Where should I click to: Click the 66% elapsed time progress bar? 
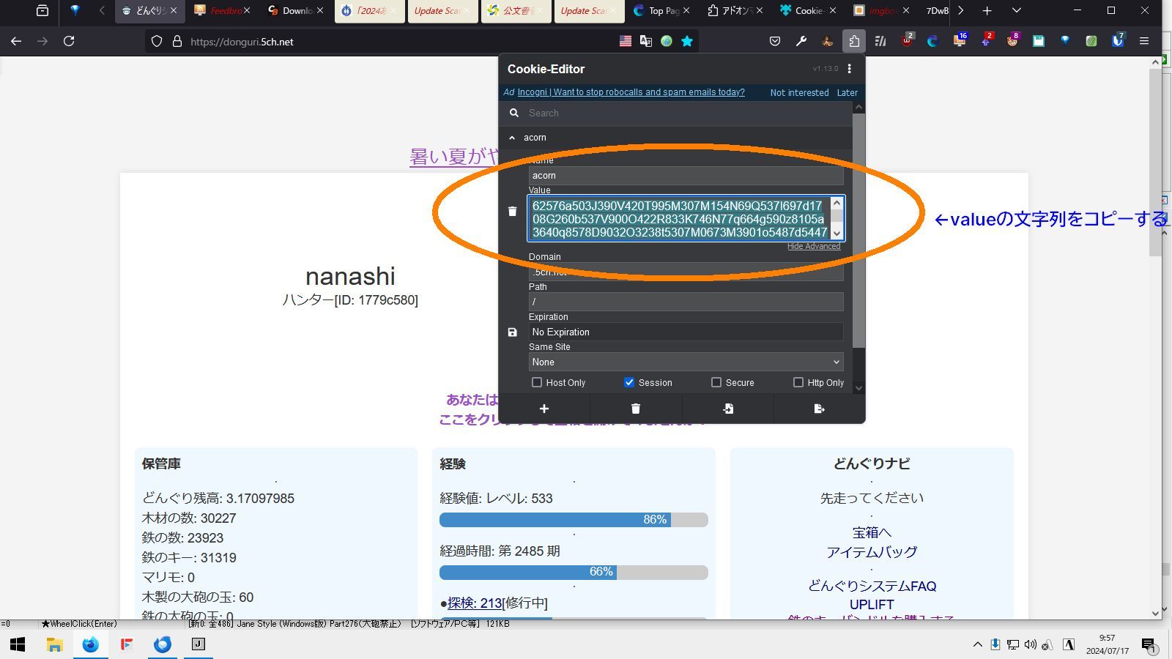574,572
